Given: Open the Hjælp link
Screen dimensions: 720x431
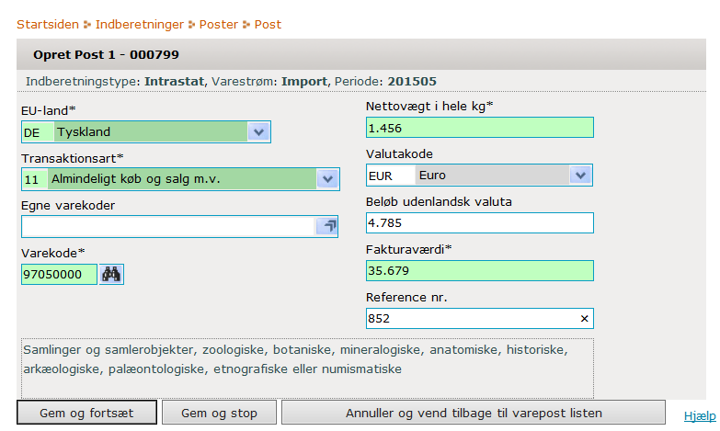Looking at the screenshot, I should (700, 416).
